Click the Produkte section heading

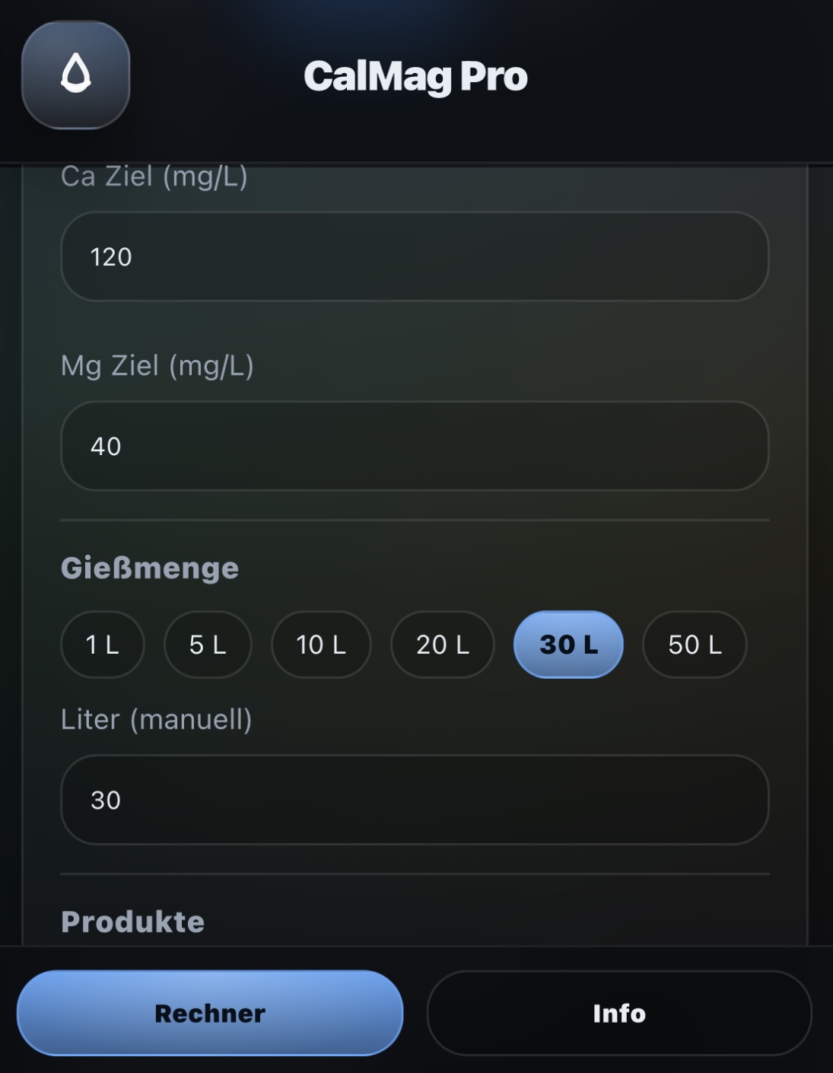point(133,922)
